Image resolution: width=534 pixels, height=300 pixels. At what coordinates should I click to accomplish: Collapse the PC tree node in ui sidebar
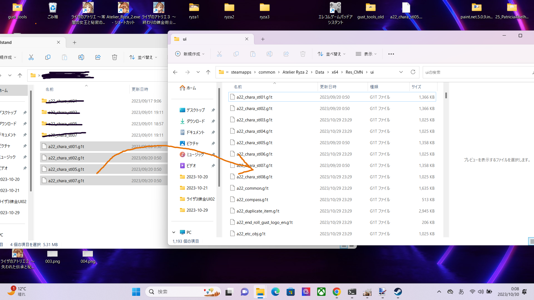click(174, 232)
